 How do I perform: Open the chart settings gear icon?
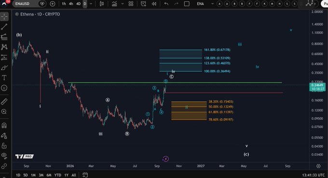tap(318, 166)
